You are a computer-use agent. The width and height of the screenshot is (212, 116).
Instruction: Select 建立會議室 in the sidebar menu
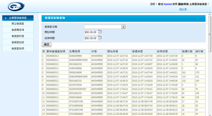click(18, 24)
